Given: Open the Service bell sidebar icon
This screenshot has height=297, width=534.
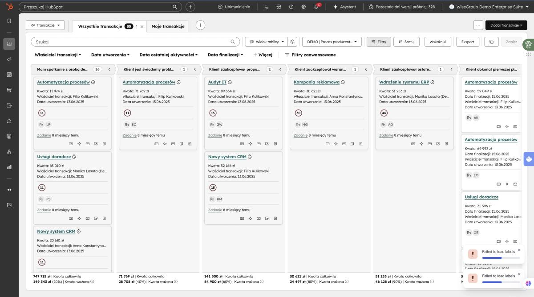Looking at the screenshot, I should pos(9,121).
